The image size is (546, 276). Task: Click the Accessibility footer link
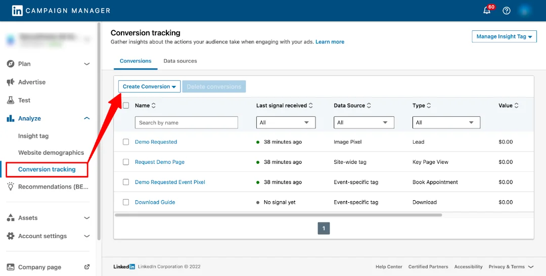click(x=468, y=267)
